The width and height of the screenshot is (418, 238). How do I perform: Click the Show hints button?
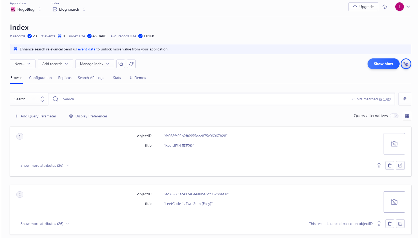[x=383, y=64]
